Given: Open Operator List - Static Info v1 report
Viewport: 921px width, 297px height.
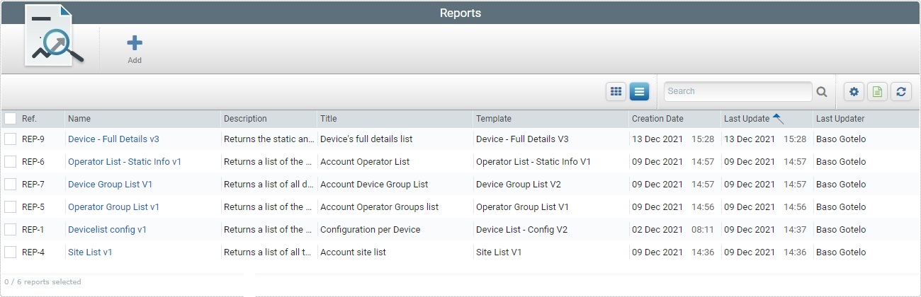Looking at the screenshot, I should (125, 162).
